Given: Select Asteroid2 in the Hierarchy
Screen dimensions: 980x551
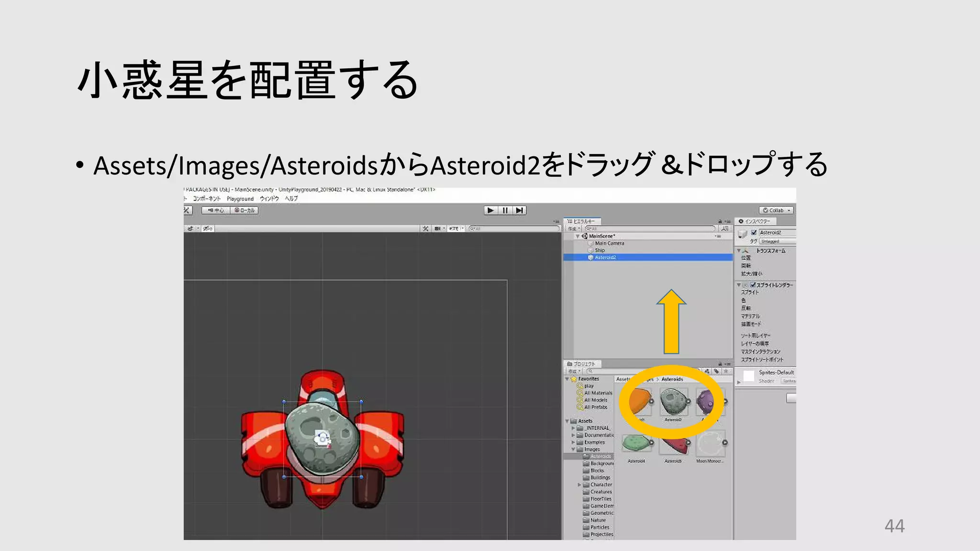Looking at the screenshot, I should (648, 257).
